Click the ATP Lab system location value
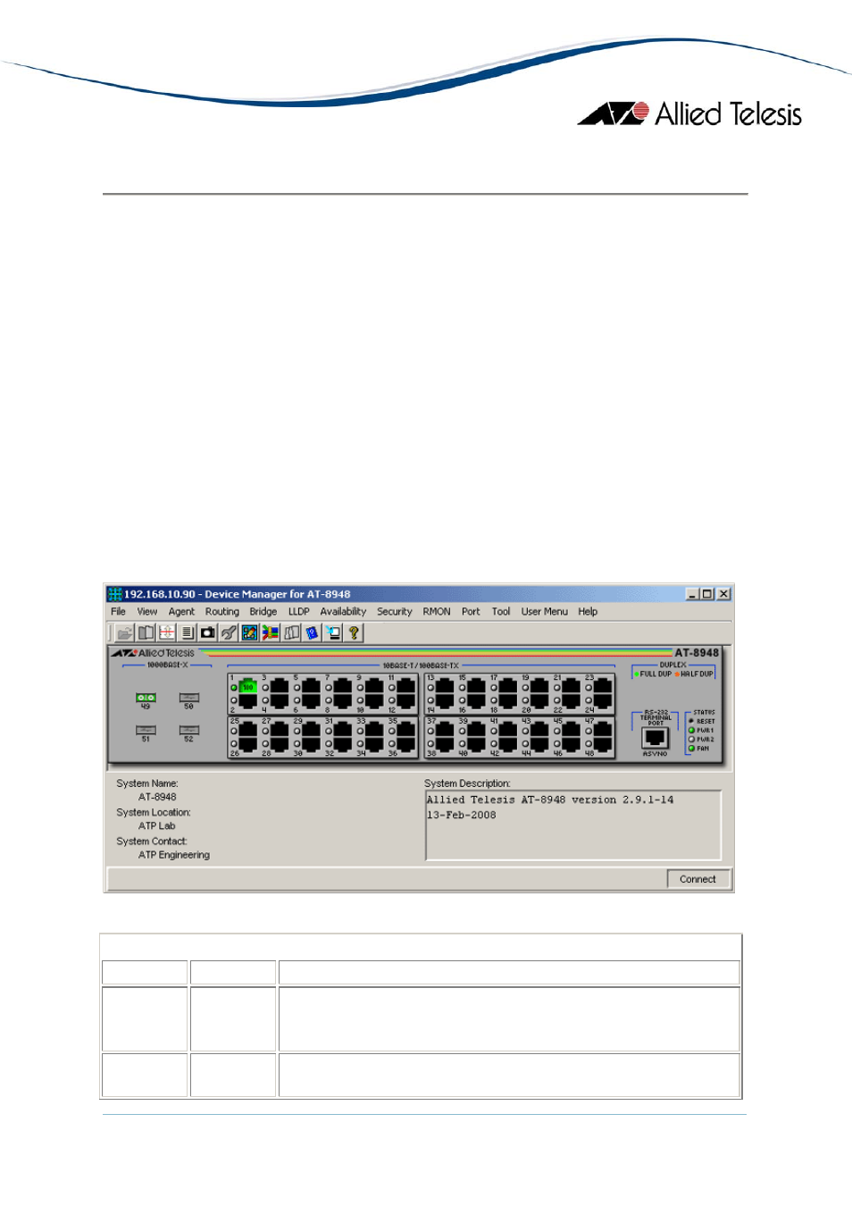Screen dimensions: 852x1206 click(157, 826)
